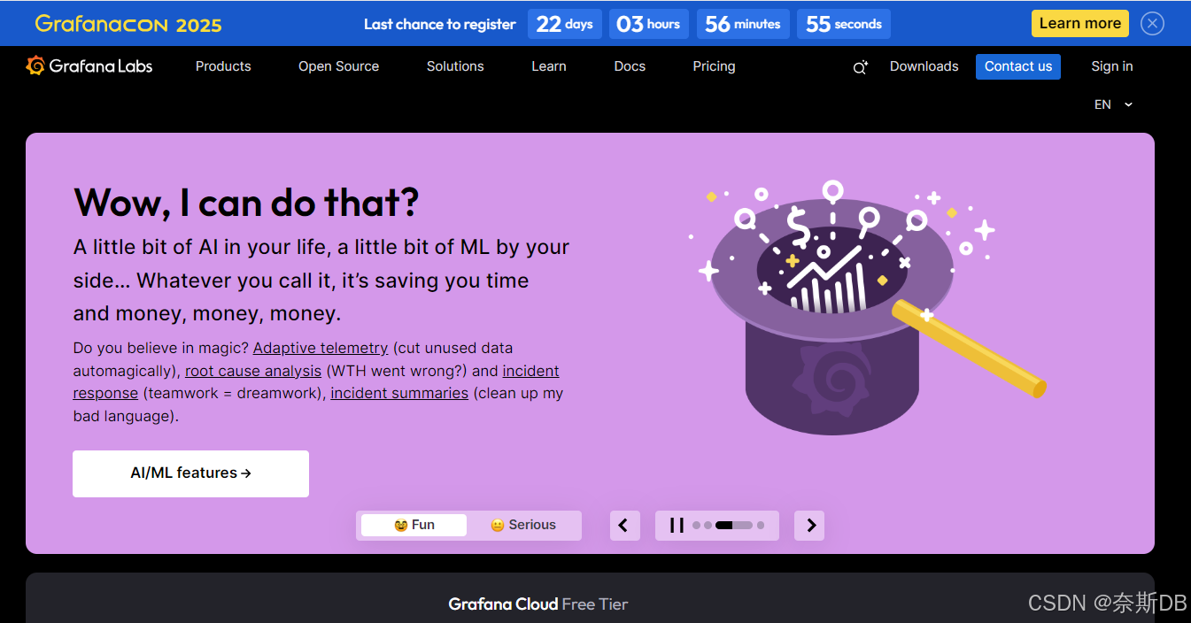The height and width of the screenshot is (623, 1191).
Task: Open the Downloads link
Action: (924, 66)
